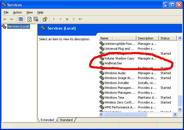Click the Help toolbar icon
Image resolution: width=184 pixels, height=130 pixels.
[x=45, y=19]
